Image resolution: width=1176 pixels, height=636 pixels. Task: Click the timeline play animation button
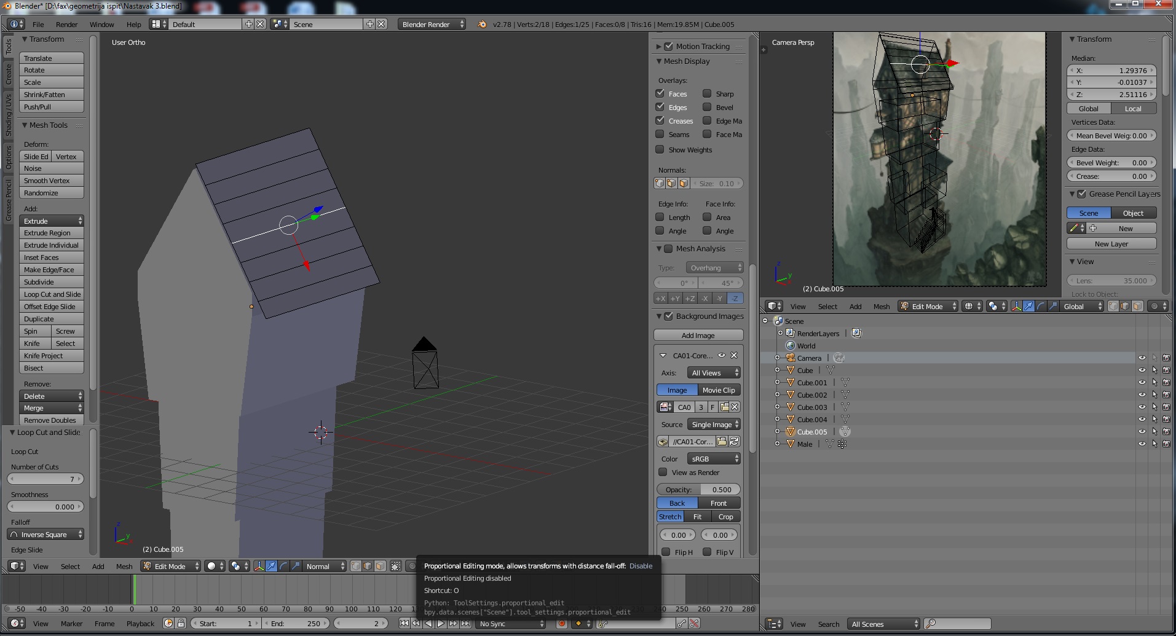pyautogui.click(x=441, y=623)
